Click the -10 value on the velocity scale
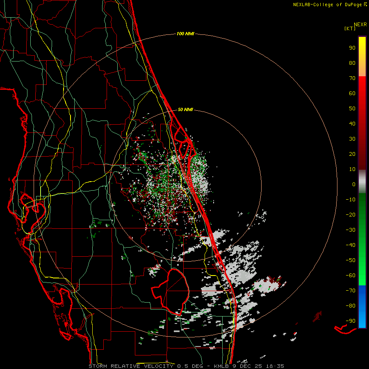Viewport: 369px width, 369px height. point(351,200)
